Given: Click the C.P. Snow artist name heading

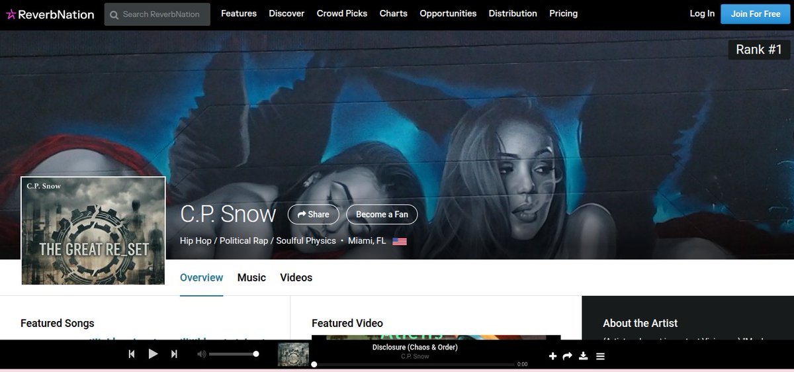Looking at the screenshot, I should tap(228, 214).
